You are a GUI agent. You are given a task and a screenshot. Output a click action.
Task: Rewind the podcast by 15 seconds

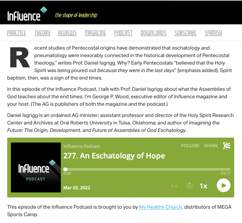[x=174, y=186]
